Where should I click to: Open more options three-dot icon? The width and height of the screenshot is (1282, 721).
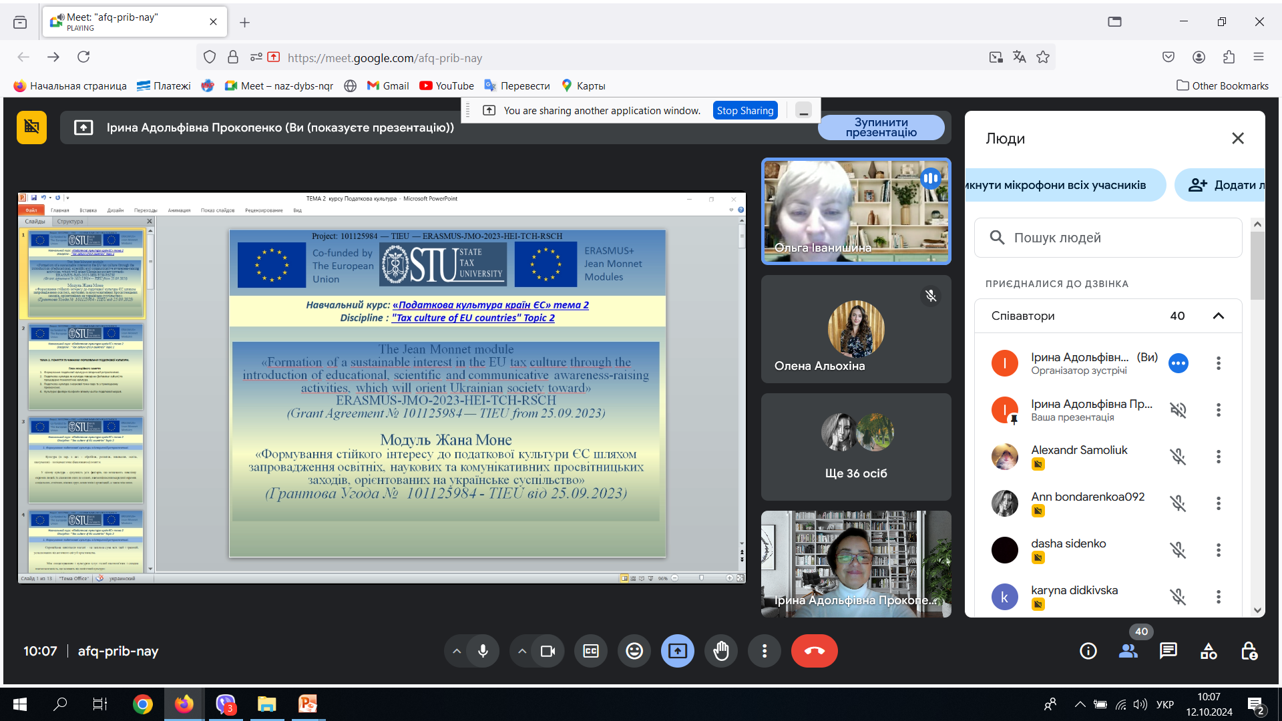coord(765,652)
